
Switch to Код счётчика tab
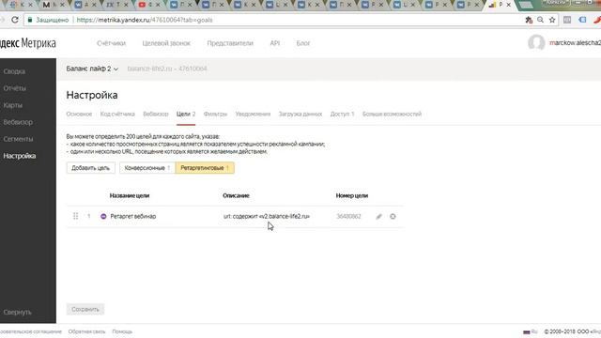coord(117,115)
